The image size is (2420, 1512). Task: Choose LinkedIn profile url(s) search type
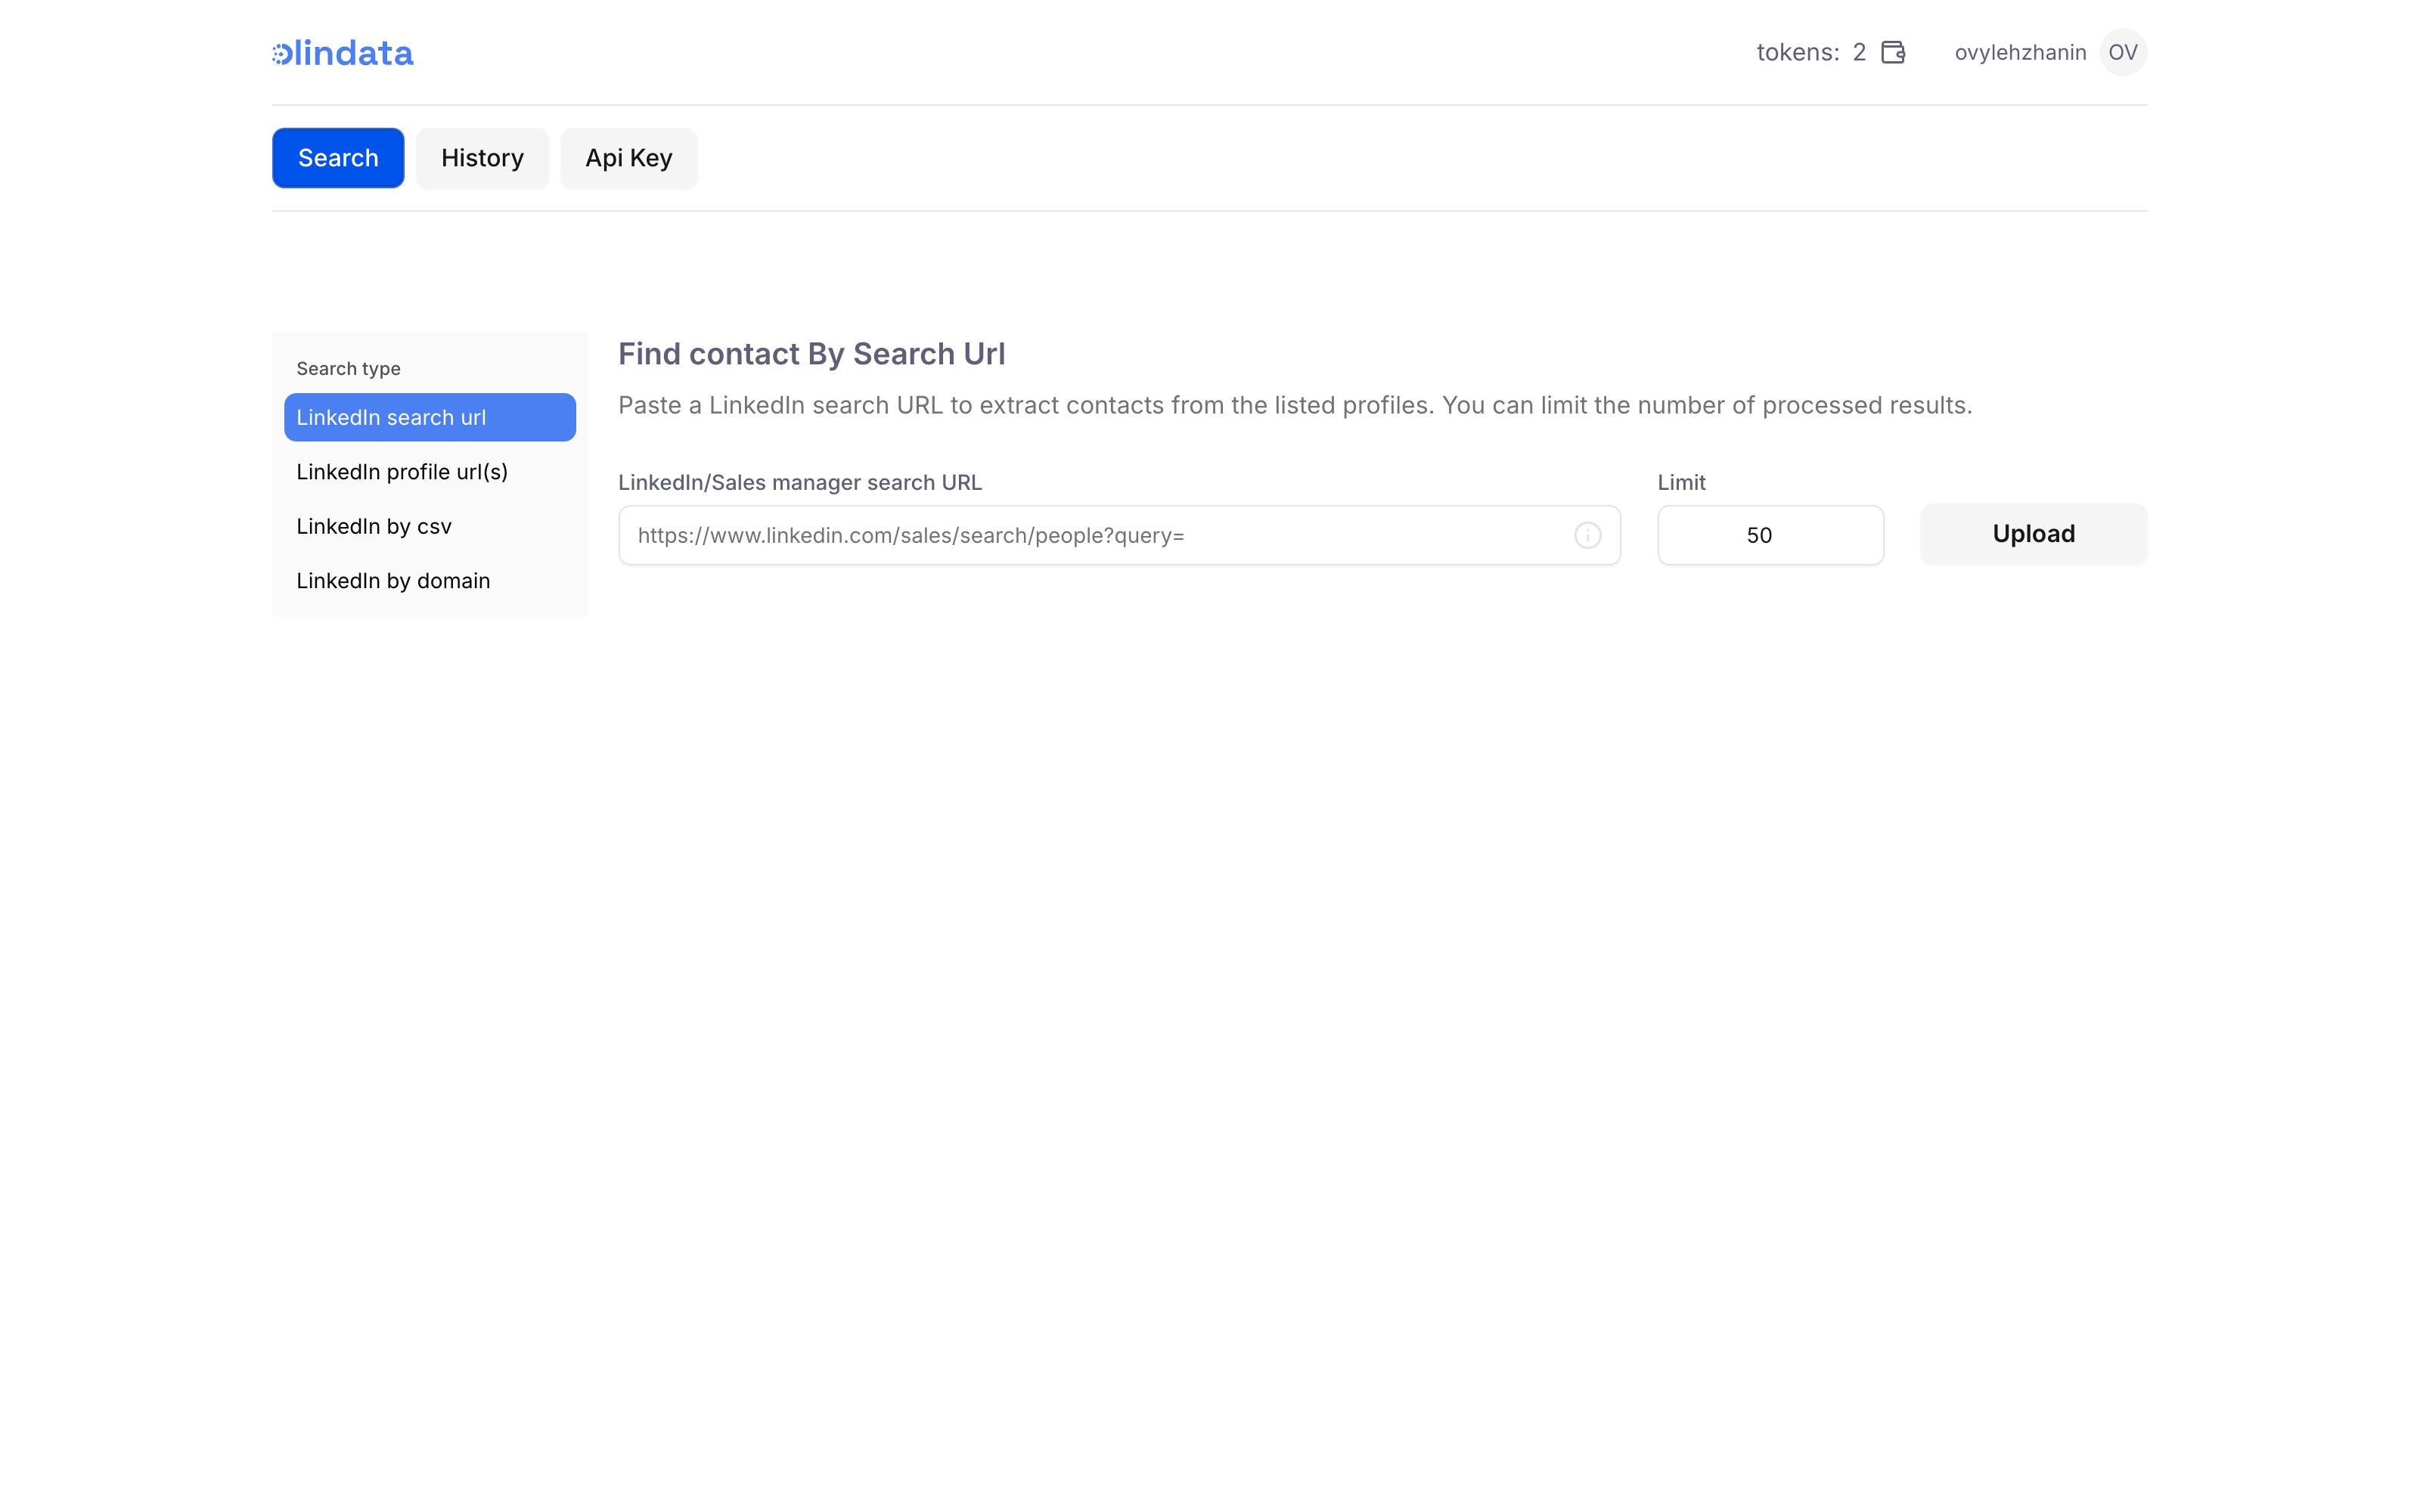point(402,472)
